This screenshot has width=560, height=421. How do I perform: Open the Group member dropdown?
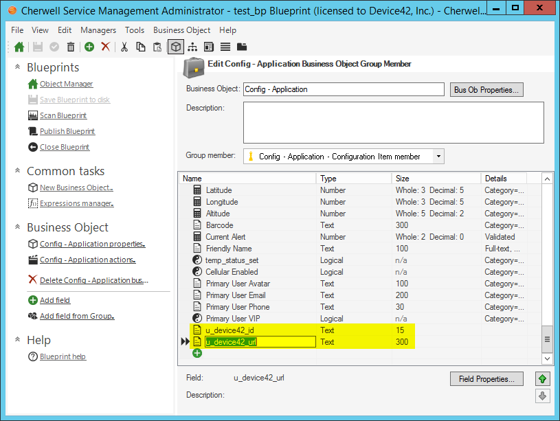pos(438,156)
